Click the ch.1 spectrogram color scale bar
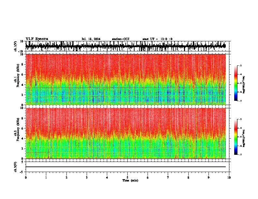 pyautogui.click(x=236, y=83)
